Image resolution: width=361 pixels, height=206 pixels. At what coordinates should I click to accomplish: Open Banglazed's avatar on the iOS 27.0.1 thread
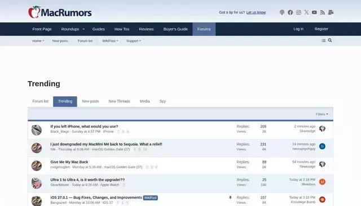[x=37, y=201]
